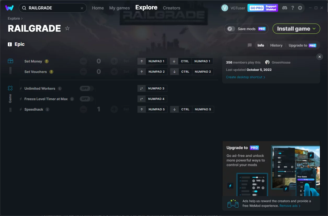Open the Upgrade to PRO promo image
328x216 pixels.
271,169
